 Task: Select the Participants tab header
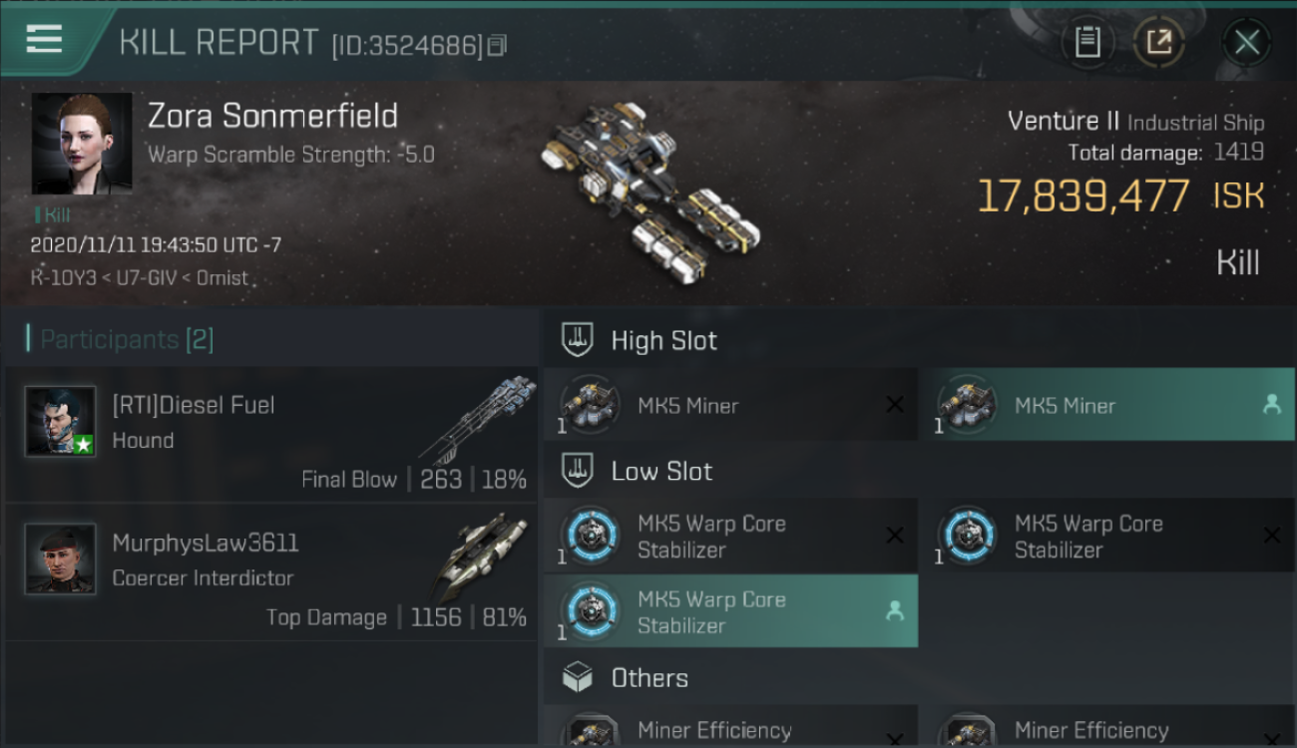tap(120, 339)
